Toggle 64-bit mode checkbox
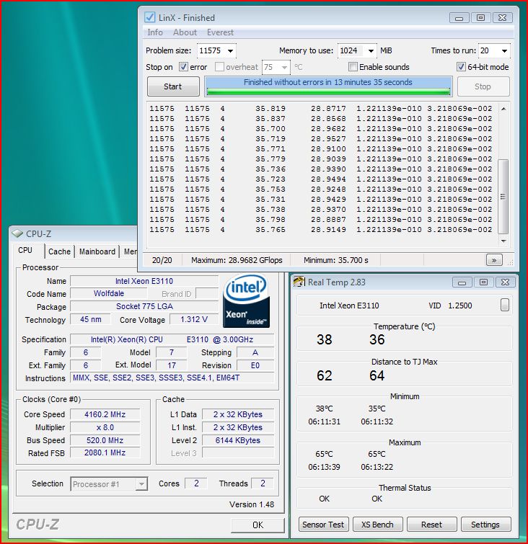The height and width of the screenshot is (544, 528). (461, 66)
